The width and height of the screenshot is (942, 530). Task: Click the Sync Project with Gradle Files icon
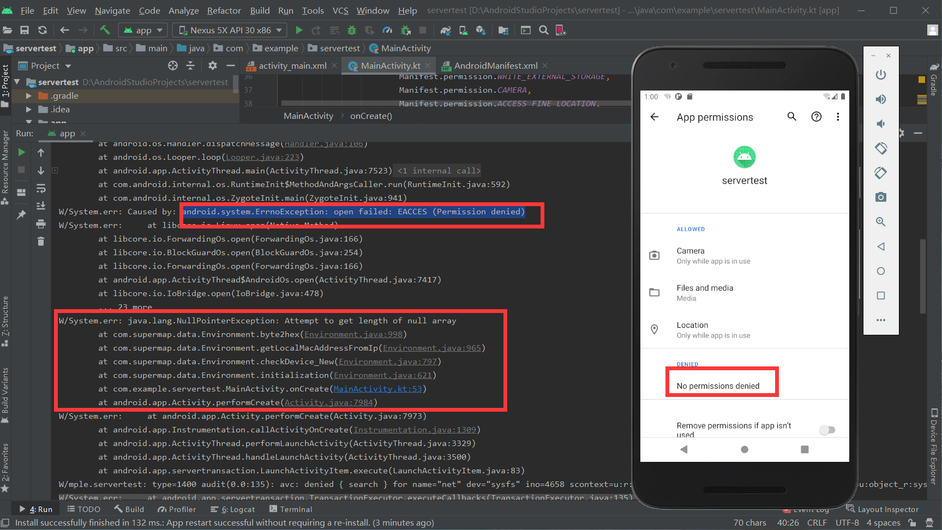point(446,30)
